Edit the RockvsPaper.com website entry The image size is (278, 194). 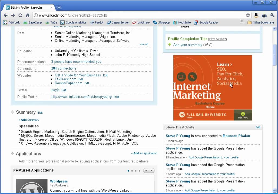87,83
